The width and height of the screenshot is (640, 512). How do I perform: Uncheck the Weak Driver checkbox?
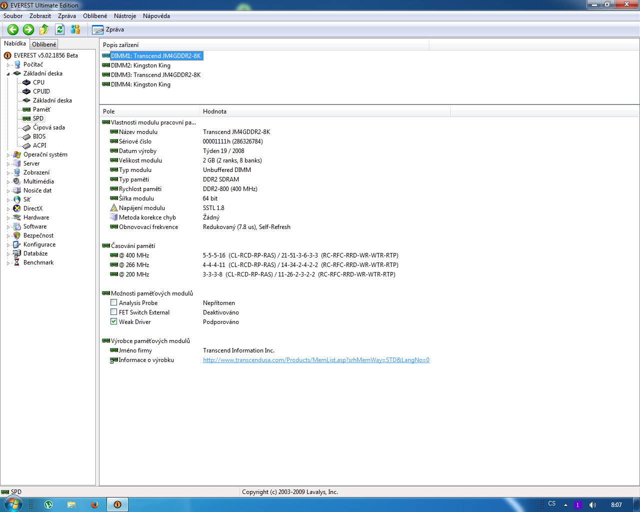pos(114,321)
